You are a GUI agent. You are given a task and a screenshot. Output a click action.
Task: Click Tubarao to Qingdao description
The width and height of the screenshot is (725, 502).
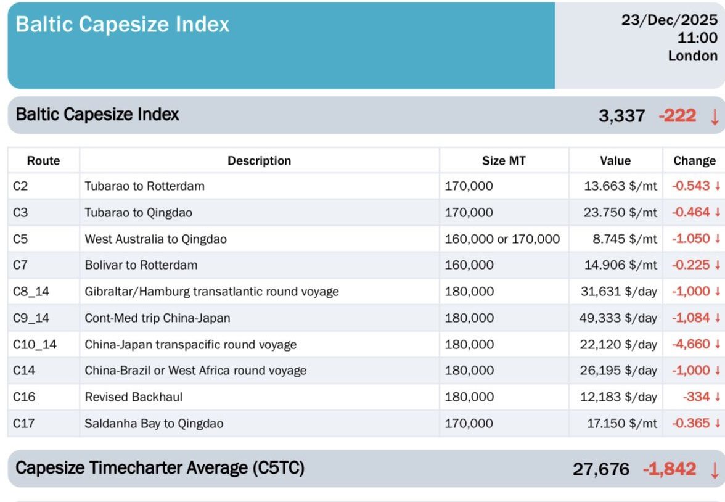[x=138, y=212]
